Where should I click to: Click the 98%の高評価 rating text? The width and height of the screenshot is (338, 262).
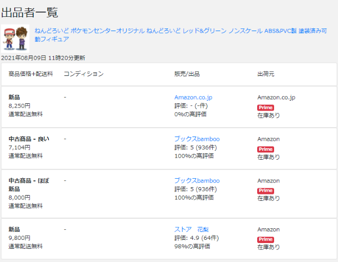point(192,246)
